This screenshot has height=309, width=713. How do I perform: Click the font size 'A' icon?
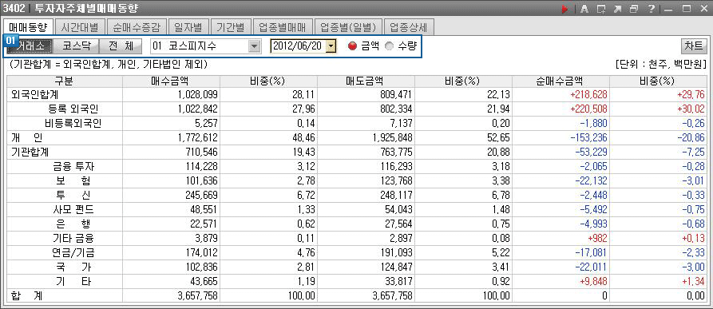click(x=584, y=9)
